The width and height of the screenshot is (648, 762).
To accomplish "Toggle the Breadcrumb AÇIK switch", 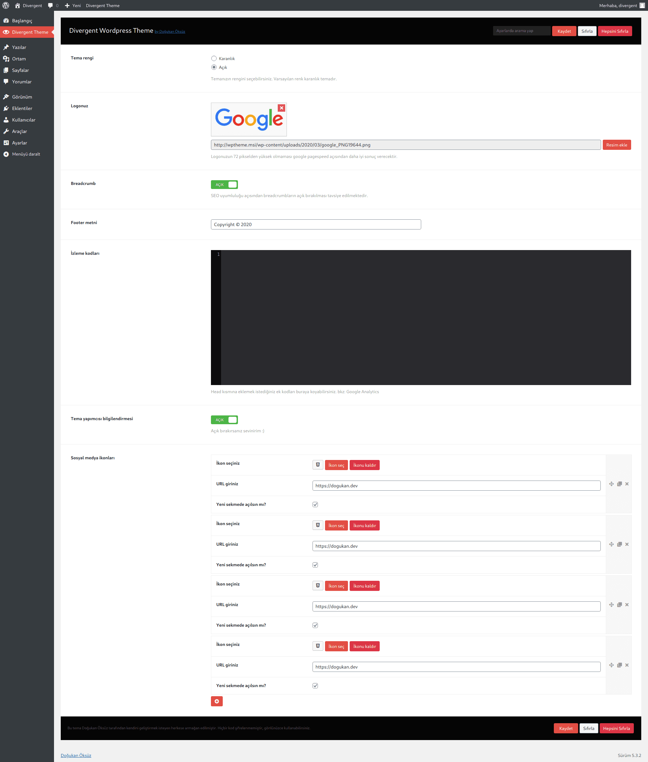I will coord(224,184).
